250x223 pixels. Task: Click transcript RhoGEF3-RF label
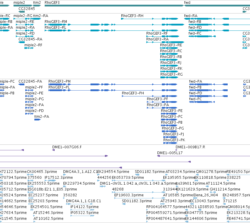click(157, 33)
